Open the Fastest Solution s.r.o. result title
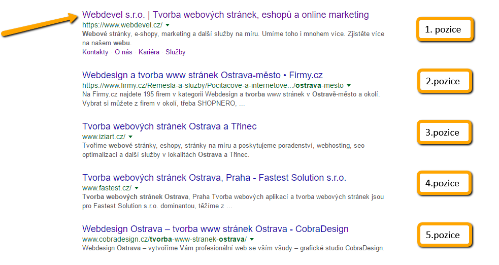The width and height of the screenshot is (499, 265). pos(214,178)
